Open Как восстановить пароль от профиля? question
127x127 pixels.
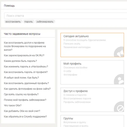click(26, 72)
